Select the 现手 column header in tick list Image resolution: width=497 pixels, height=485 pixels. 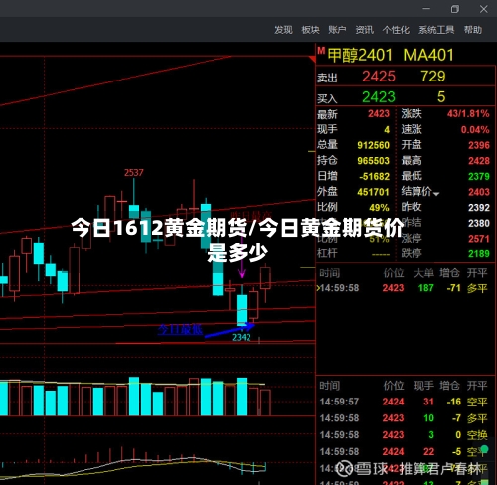(423, 386)
